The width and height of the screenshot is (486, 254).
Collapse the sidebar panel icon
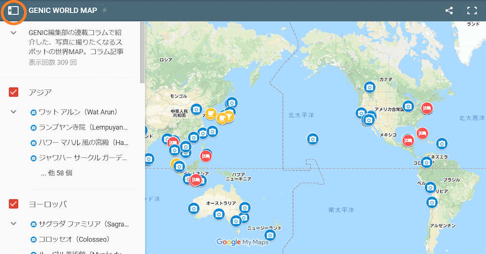(14, 10)
